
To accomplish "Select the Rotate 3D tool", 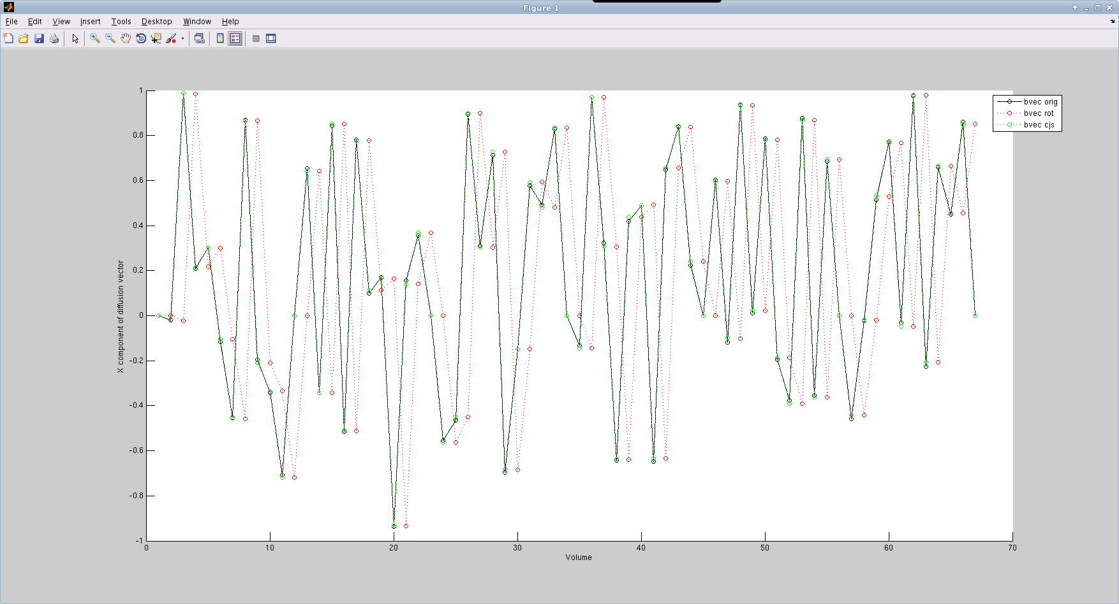I will point(141,38).
